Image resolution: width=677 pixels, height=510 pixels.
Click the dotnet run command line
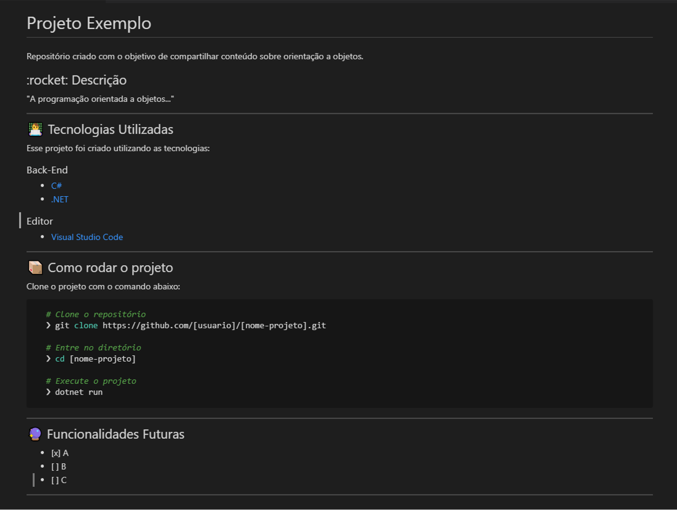[x=78, y=392]
